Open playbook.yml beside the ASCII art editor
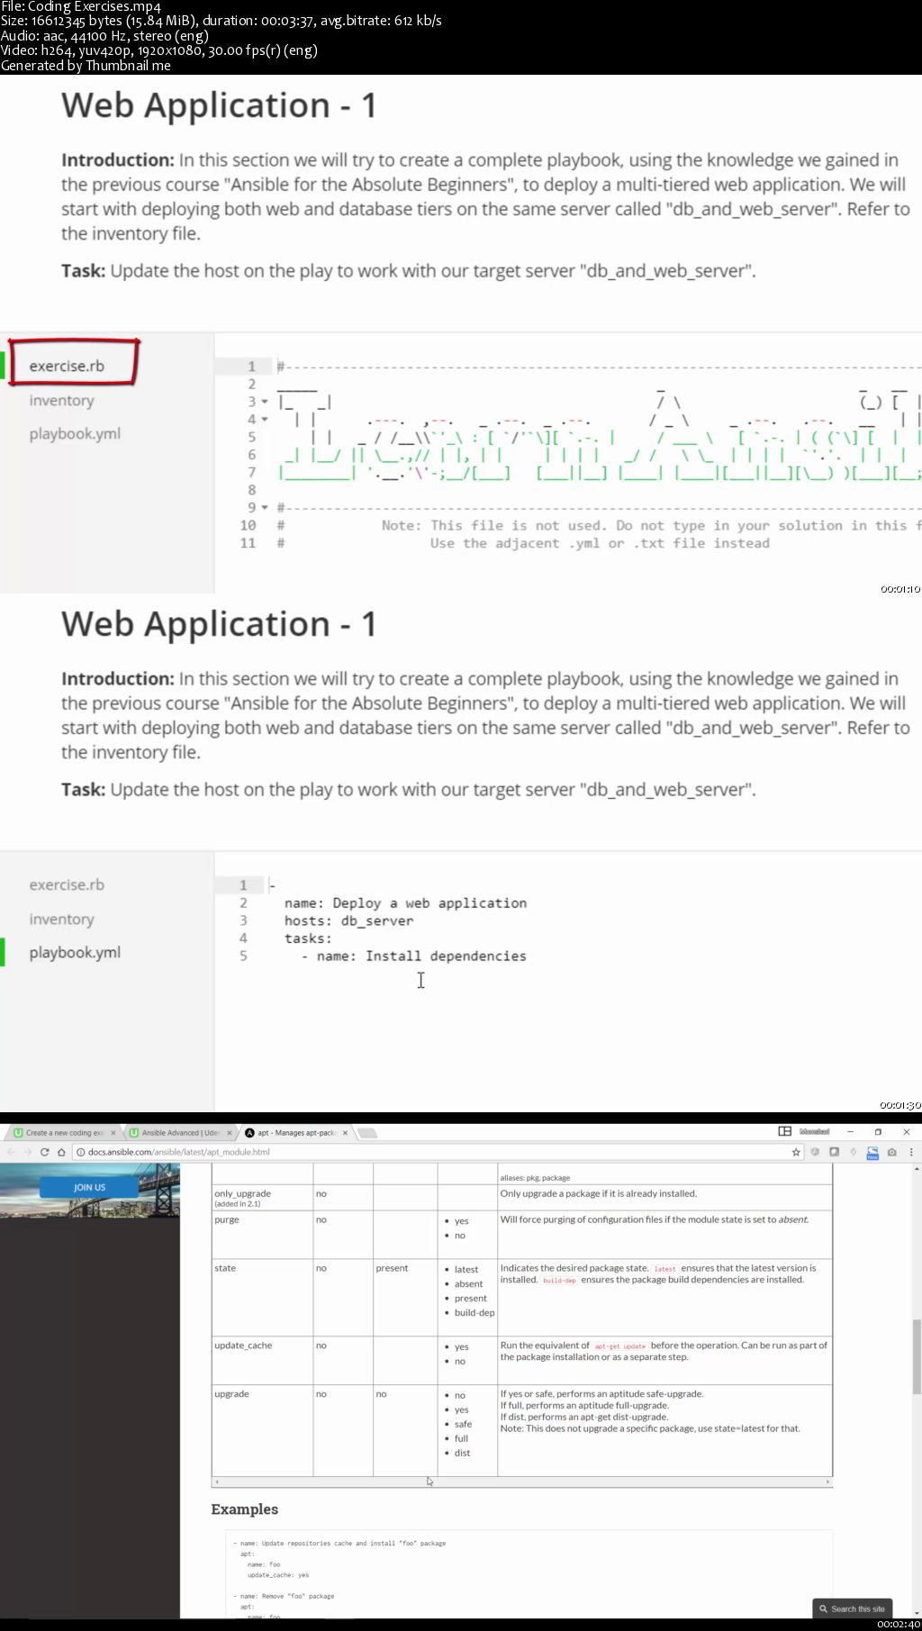 tap(75, 433)
